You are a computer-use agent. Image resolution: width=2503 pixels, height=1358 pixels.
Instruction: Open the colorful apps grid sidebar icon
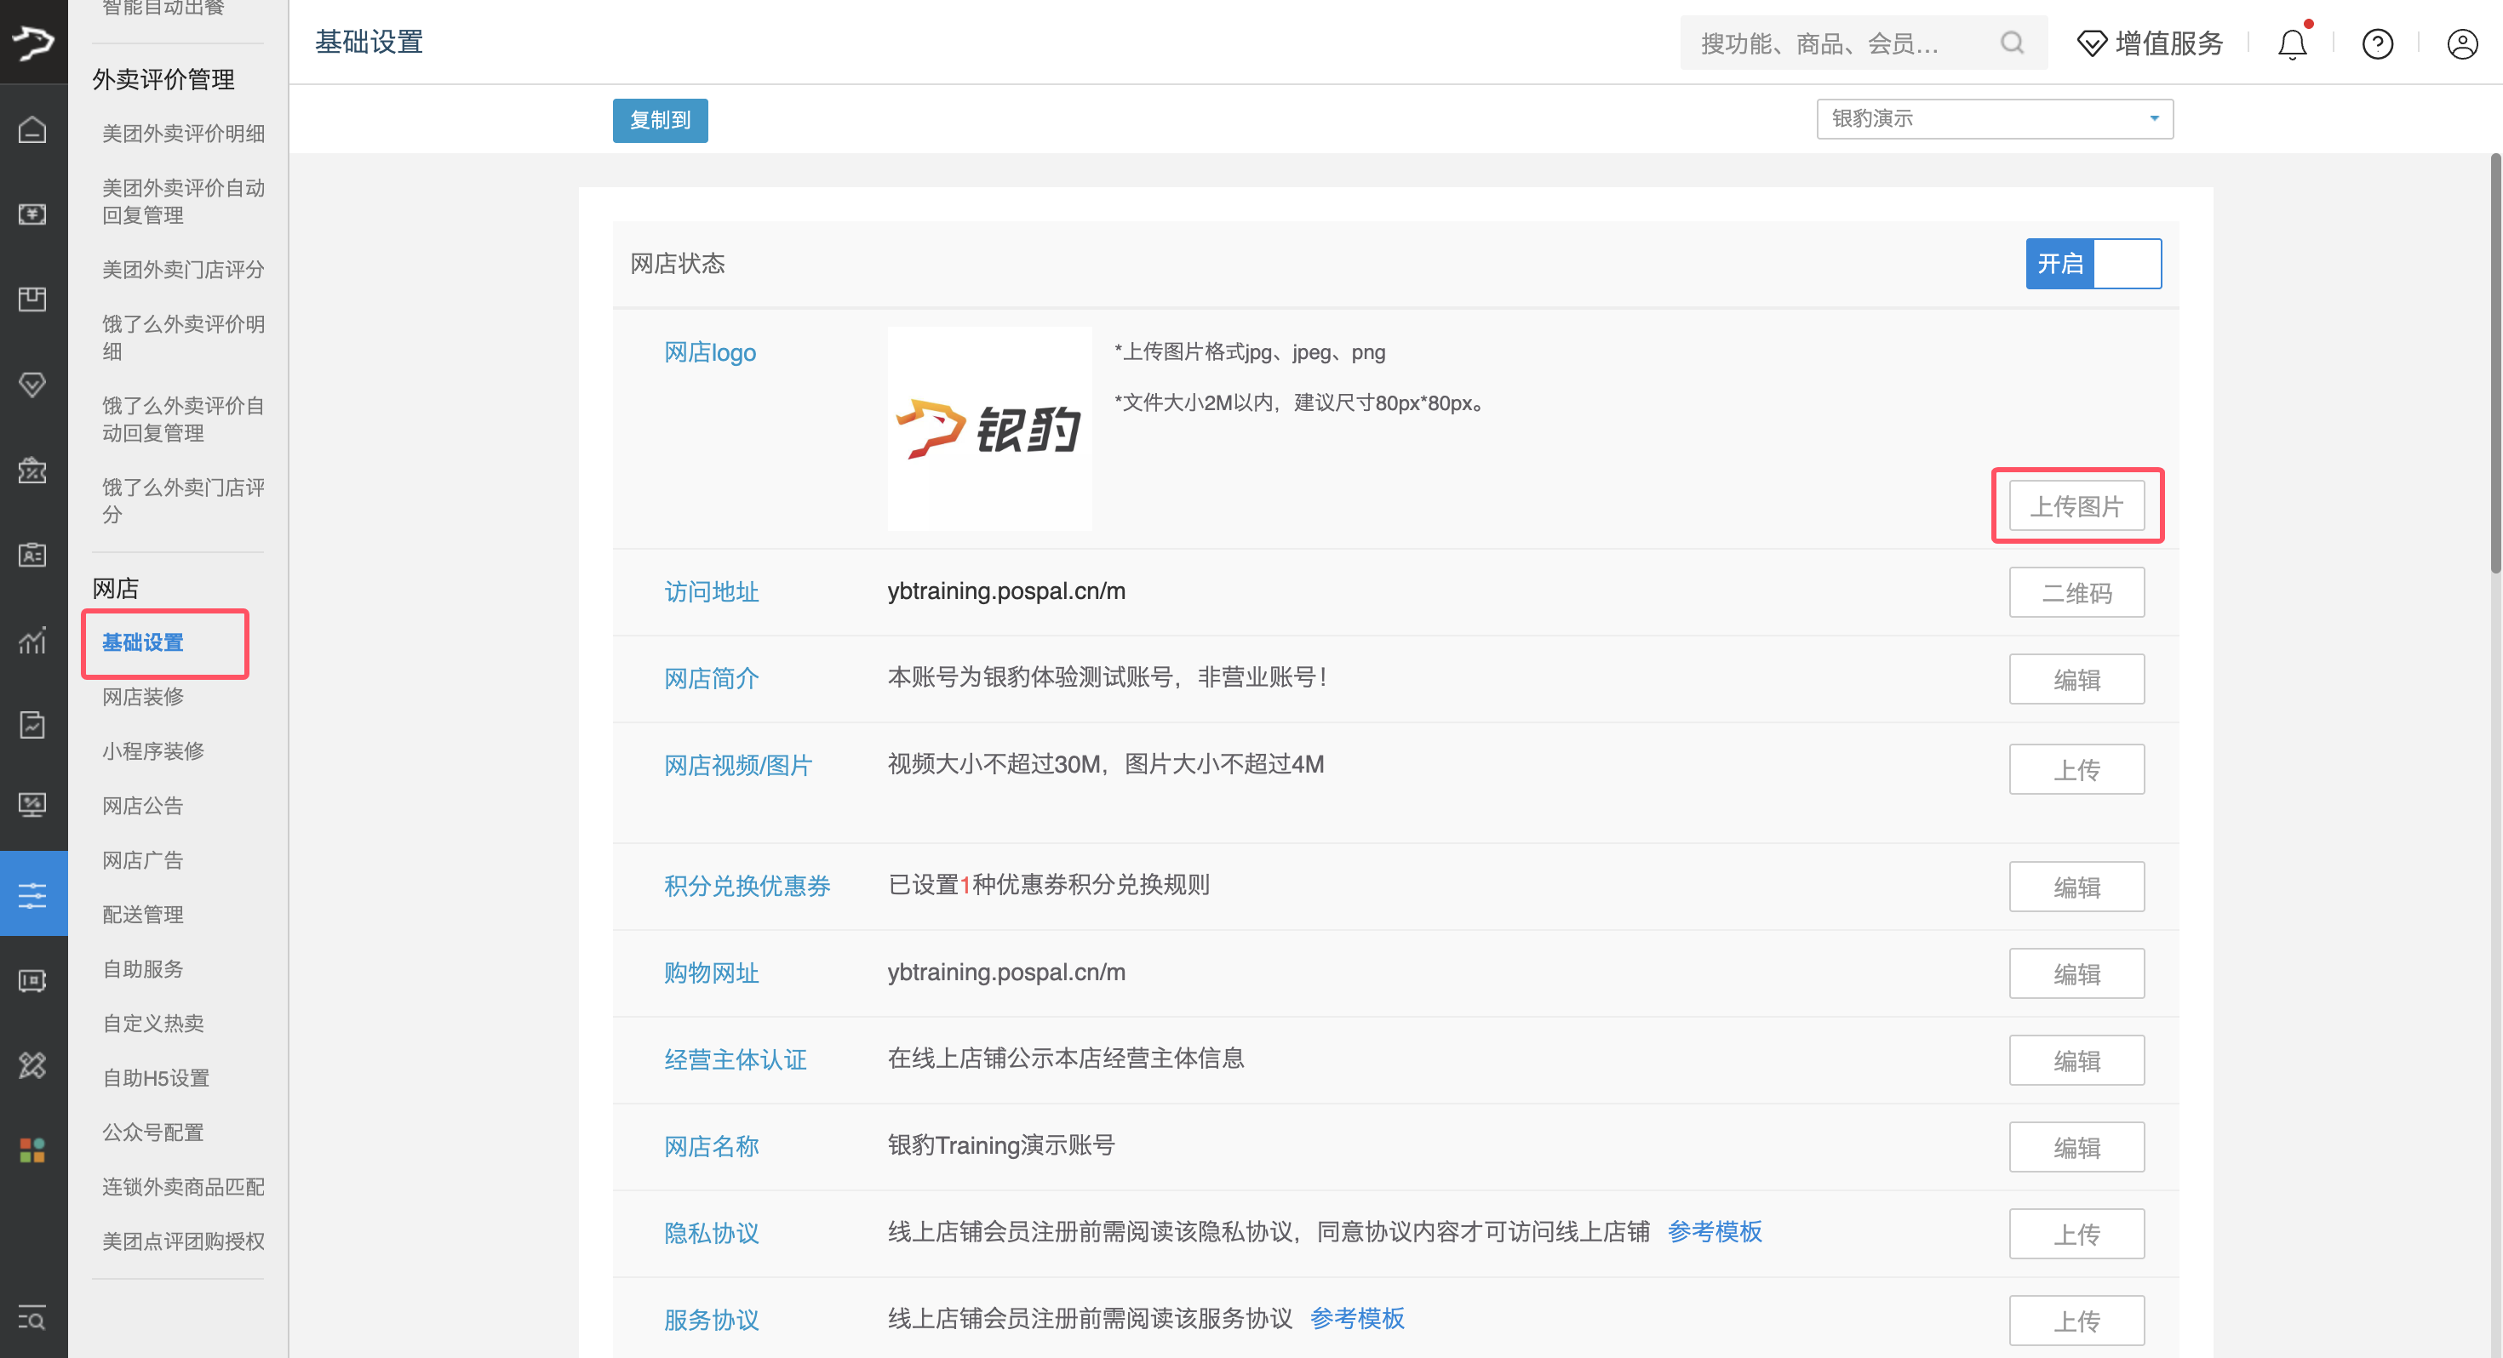[x=32, y=1151]
